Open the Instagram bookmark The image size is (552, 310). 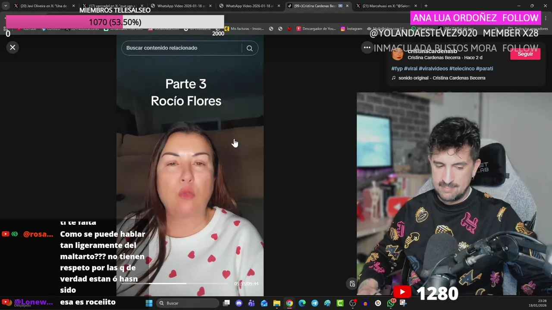point(351,29)
